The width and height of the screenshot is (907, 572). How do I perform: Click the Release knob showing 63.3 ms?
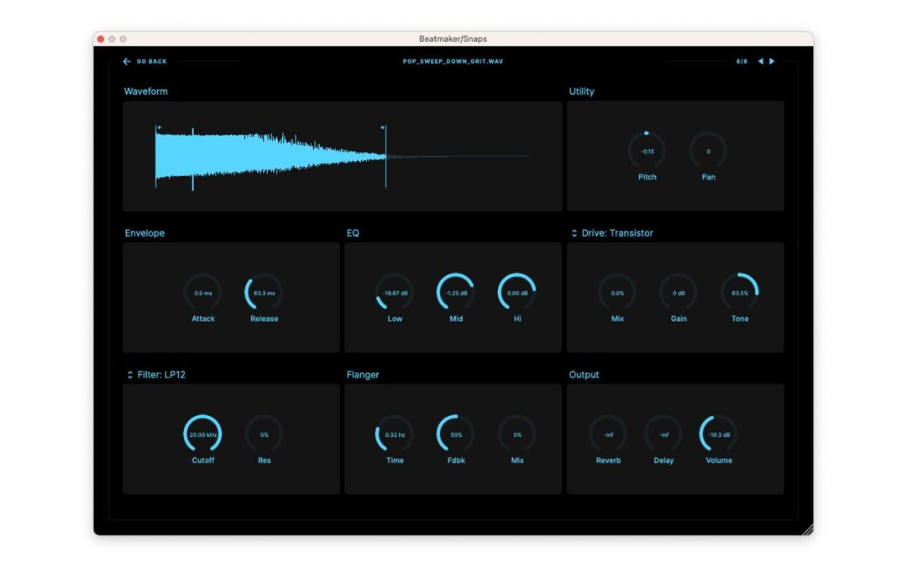click(263, 294)
